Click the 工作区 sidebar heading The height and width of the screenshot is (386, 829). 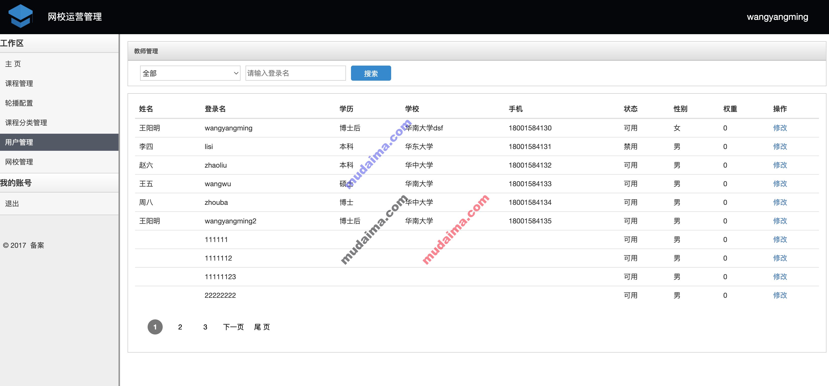[12, 43]
